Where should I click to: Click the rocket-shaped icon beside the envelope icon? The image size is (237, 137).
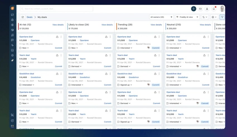point(207,9)
